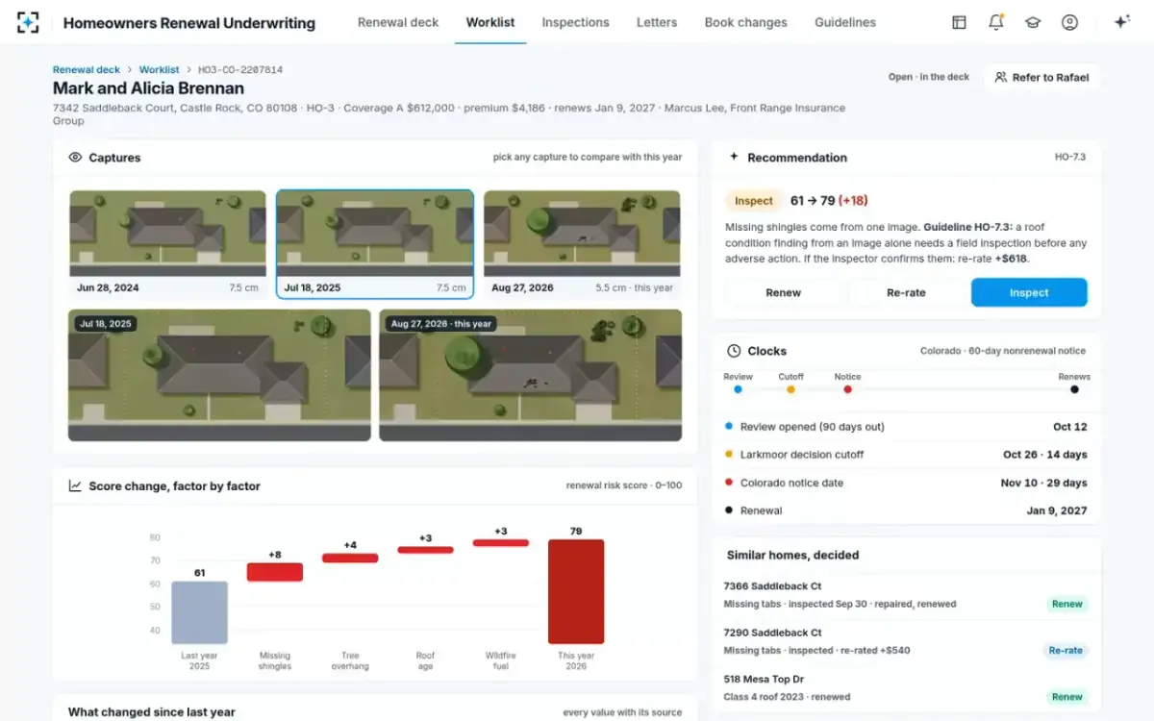Click the large Jul 18, 2025 comparison image
The image size is (1154, 721).
tap(219, 375)
